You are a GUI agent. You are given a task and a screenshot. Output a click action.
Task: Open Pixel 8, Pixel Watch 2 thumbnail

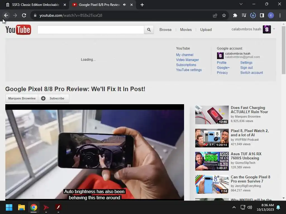tap(212, 138)
